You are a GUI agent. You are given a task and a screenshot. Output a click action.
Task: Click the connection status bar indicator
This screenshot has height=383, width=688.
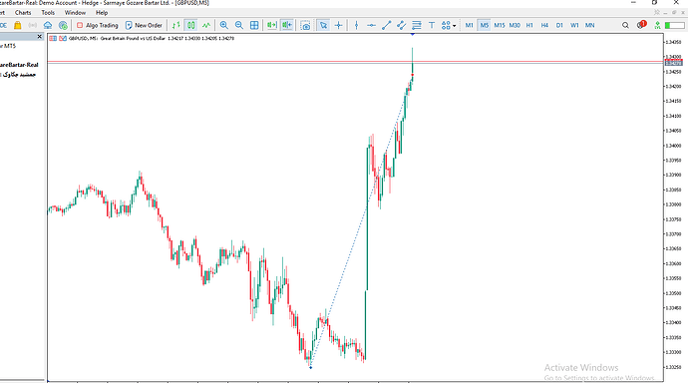pos(674,26)
